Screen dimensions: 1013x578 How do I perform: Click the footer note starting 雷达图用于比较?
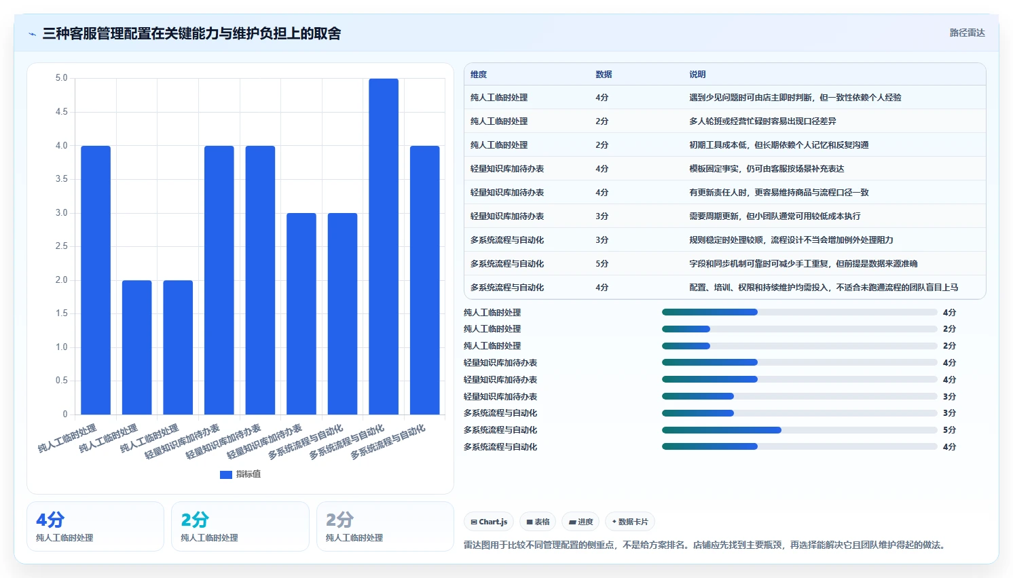(706, 545)
